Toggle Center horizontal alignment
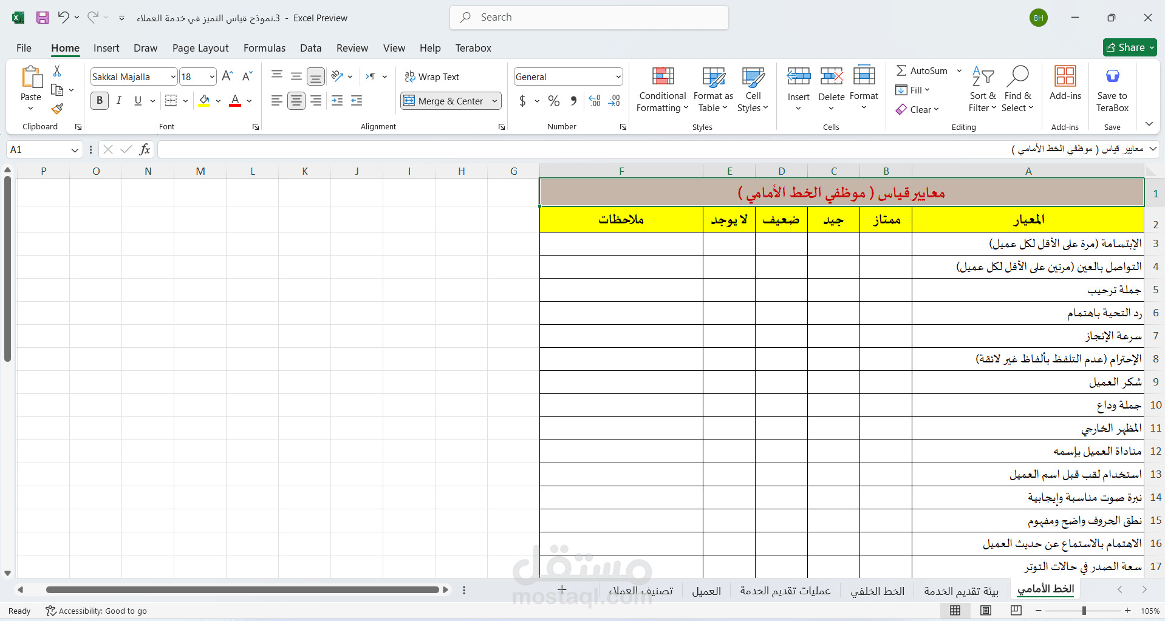The width and height of the screenshot is (1165, 621). click(296, 101)
